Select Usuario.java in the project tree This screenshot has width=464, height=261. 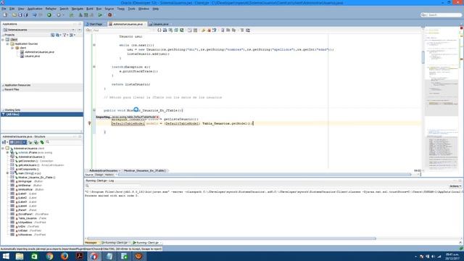point(32,56)
